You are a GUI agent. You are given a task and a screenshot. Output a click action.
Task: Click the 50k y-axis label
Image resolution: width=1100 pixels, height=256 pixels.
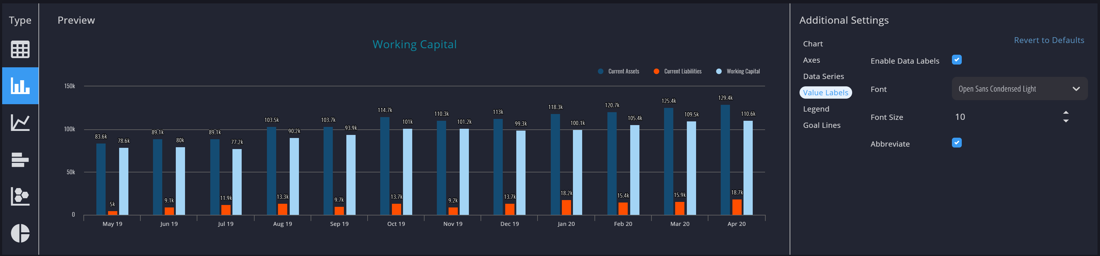point(71,172)
